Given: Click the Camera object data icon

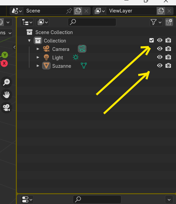Looking at the screenshot, I should [82, 49].
